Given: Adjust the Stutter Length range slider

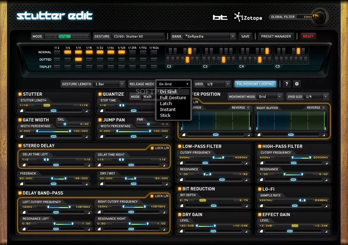Looking at the screenshot, I should click(54, 105).
